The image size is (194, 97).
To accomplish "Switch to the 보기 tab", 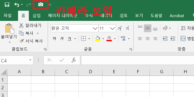I will [139, 16].
